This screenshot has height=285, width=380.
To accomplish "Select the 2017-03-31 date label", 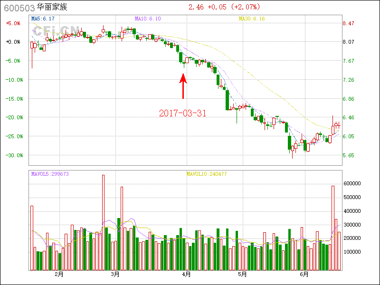I will coord(182,113).
